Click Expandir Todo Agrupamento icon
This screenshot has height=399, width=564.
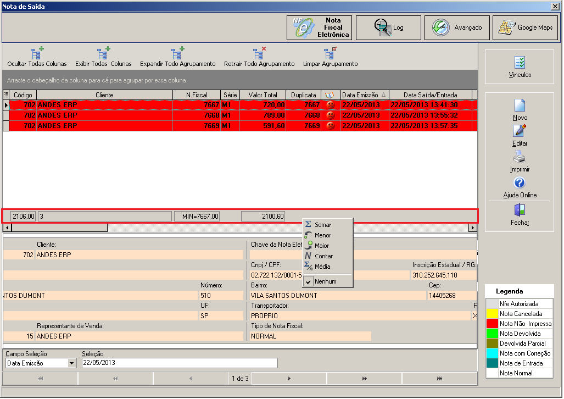(x=177, y=53)
